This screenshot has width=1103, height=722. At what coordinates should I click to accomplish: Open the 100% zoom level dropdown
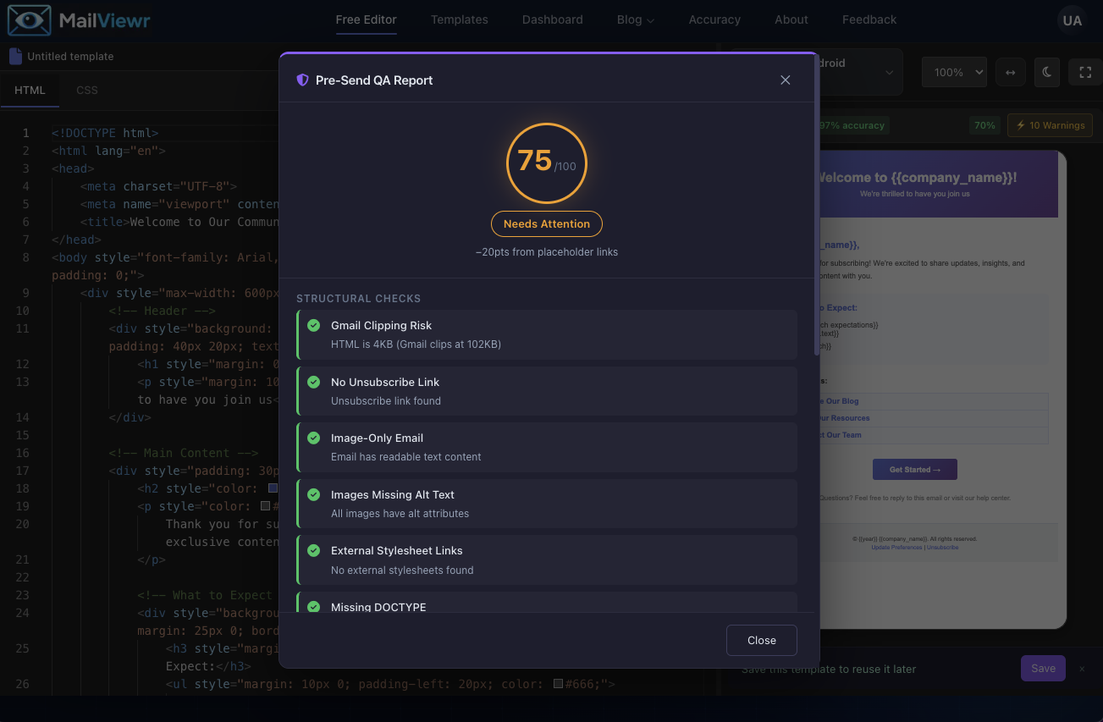coord(954,72)
